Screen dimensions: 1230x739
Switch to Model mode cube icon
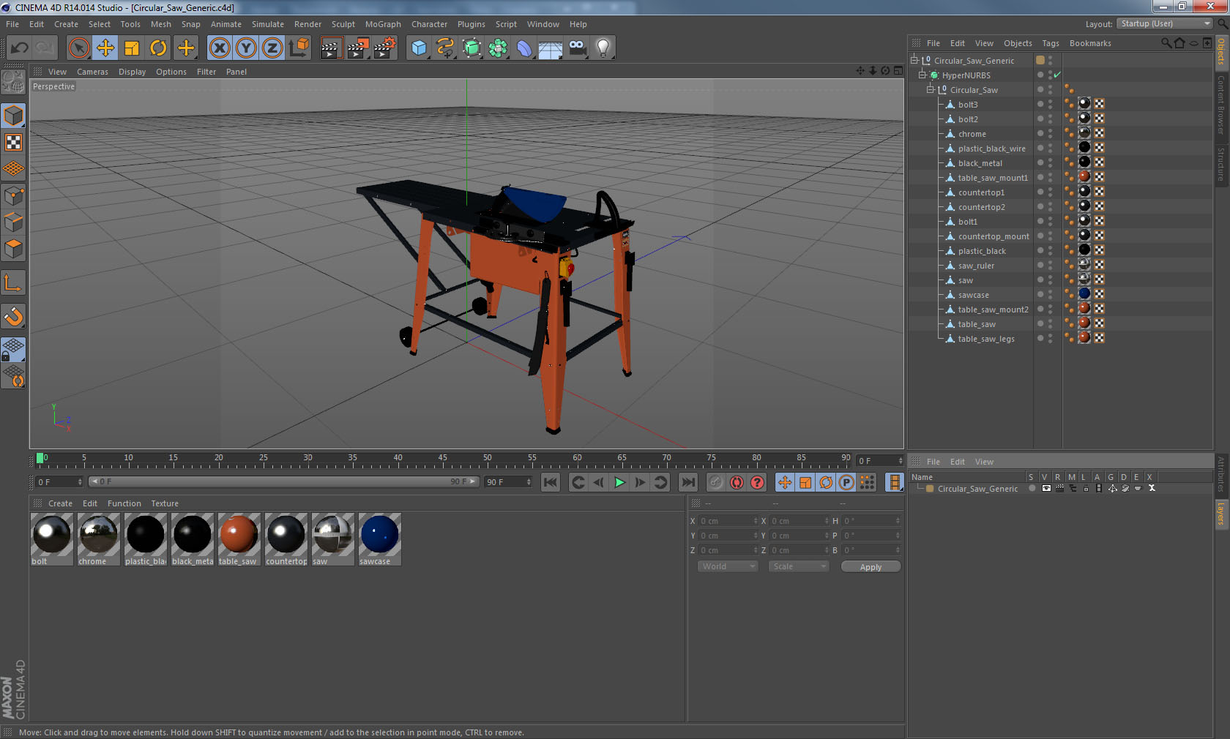13,116
